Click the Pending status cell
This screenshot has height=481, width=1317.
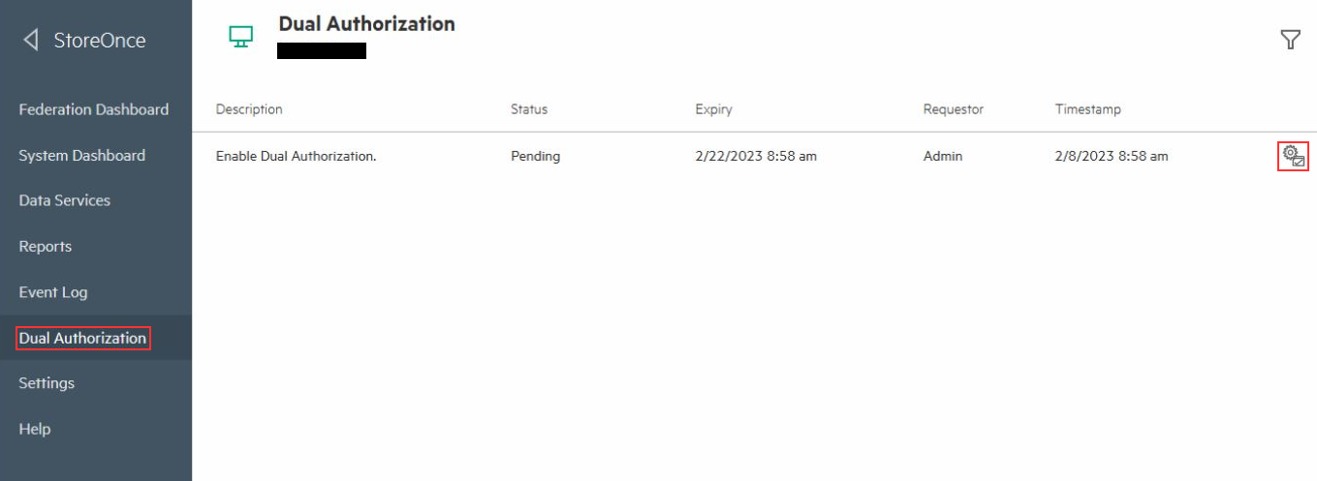[536, 156]
